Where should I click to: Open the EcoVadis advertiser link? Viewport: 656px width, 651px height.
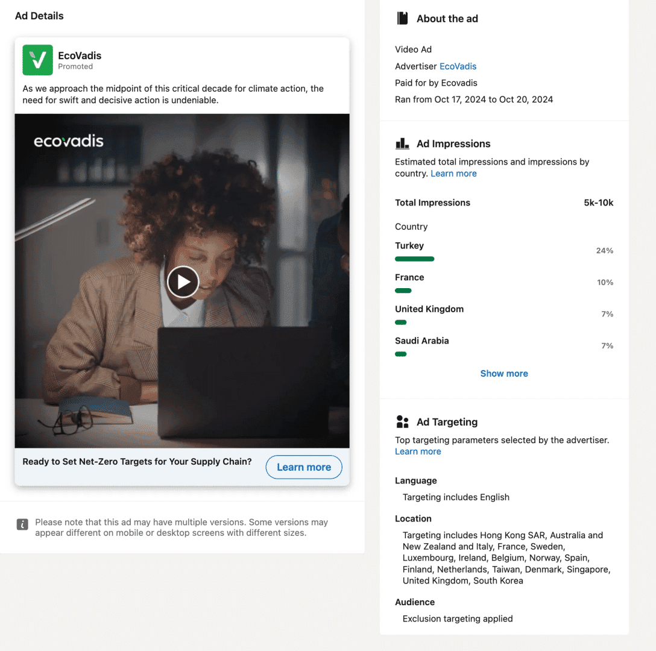[x=458, y=66]
